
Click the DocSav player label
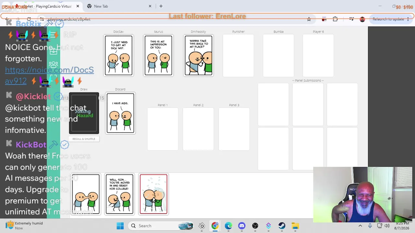click(119, 32)
